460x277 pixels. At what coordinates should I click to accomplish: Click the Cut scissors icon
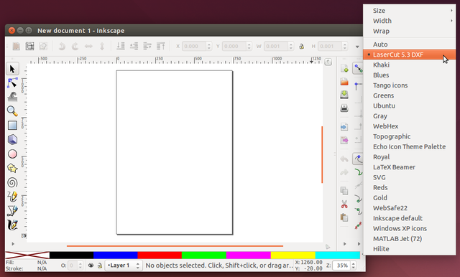[x=344, y=204]
